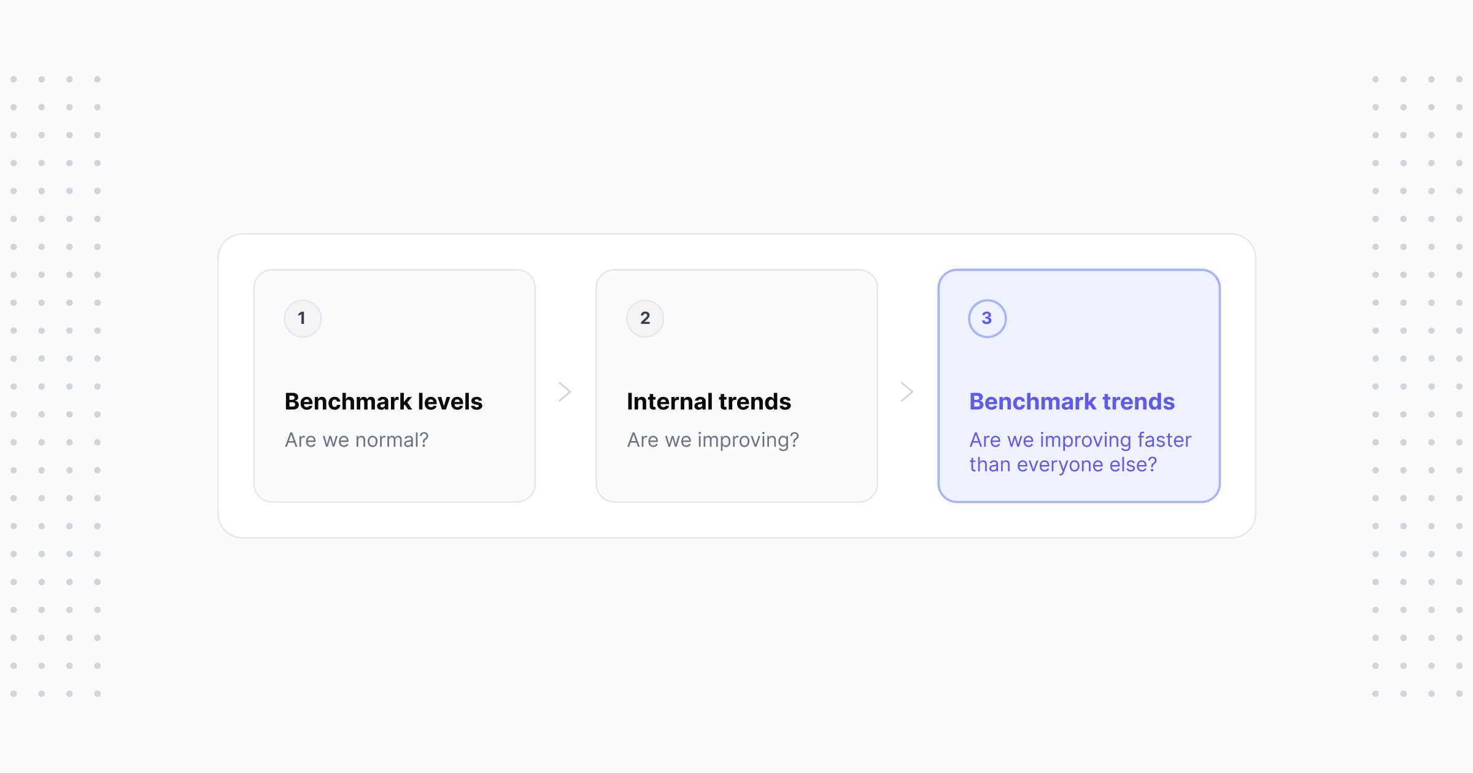Click the 'Are we normal?' subtitle
Viewport: 1473px width, 773px height.
357,440
